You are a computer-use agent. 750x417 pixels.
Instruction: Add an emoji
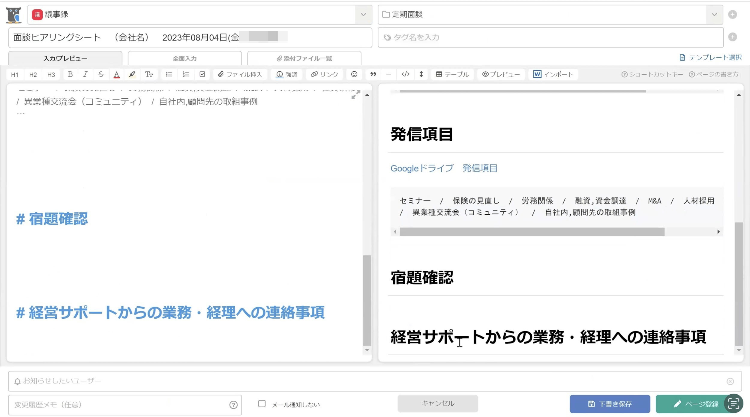(354, 74)
